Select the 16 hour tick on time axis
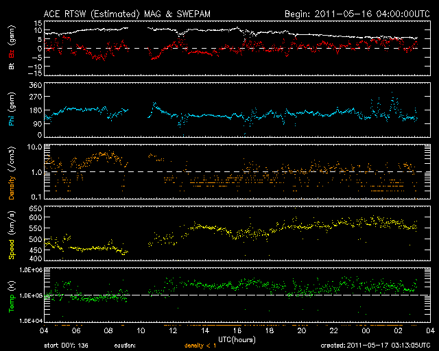 coord(237,330)
